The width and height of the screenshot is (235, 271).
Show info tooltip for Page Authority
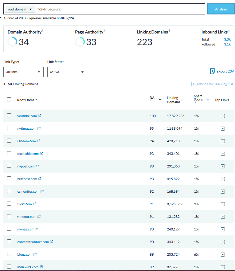click(x=105, y=31)
